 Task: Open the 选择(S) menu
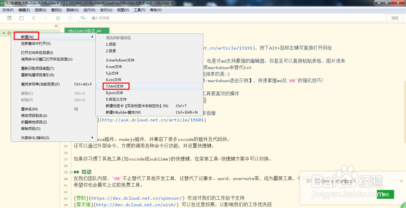40,10
